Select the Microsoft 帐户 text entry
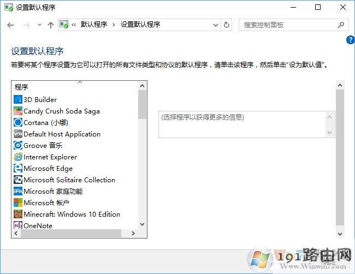 [46, 202]
